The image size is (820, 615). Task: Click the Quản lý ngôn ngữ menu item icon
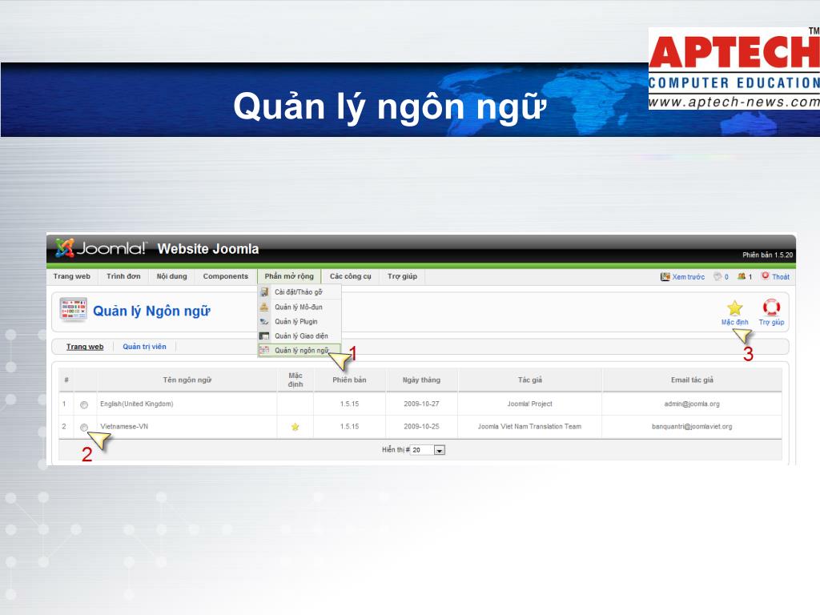(x=264, y=351)
